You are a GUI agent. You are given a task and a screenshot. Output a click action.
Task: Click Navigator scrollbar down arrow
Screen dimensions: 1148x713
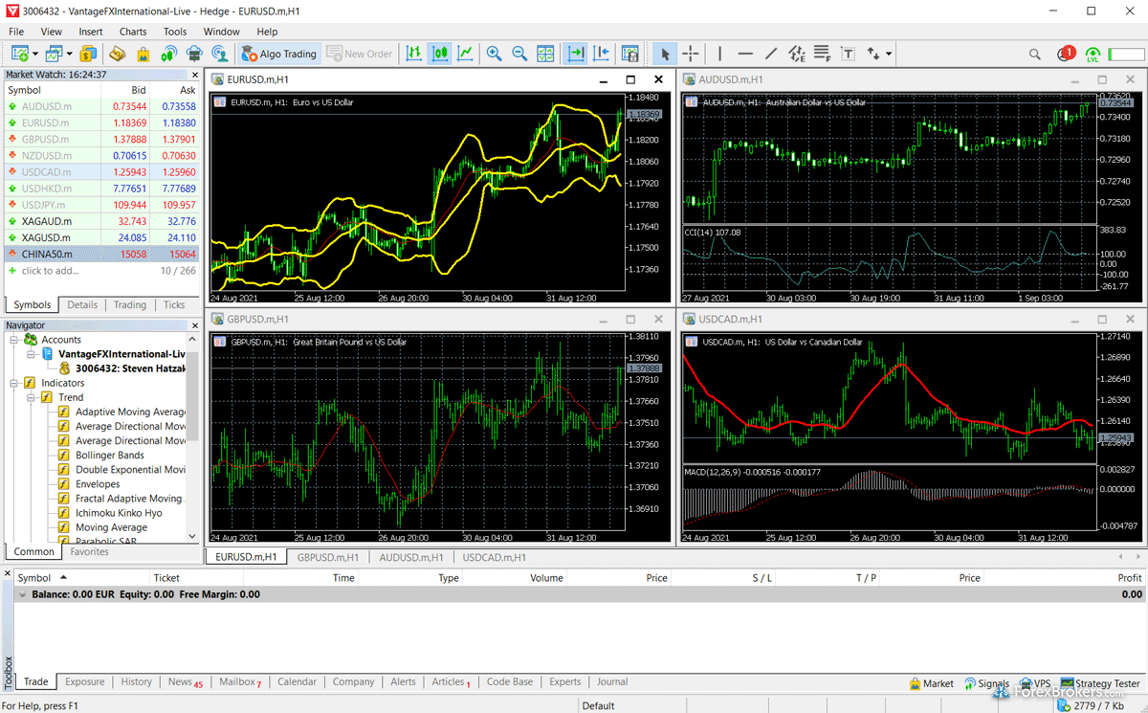coord(193,537)
